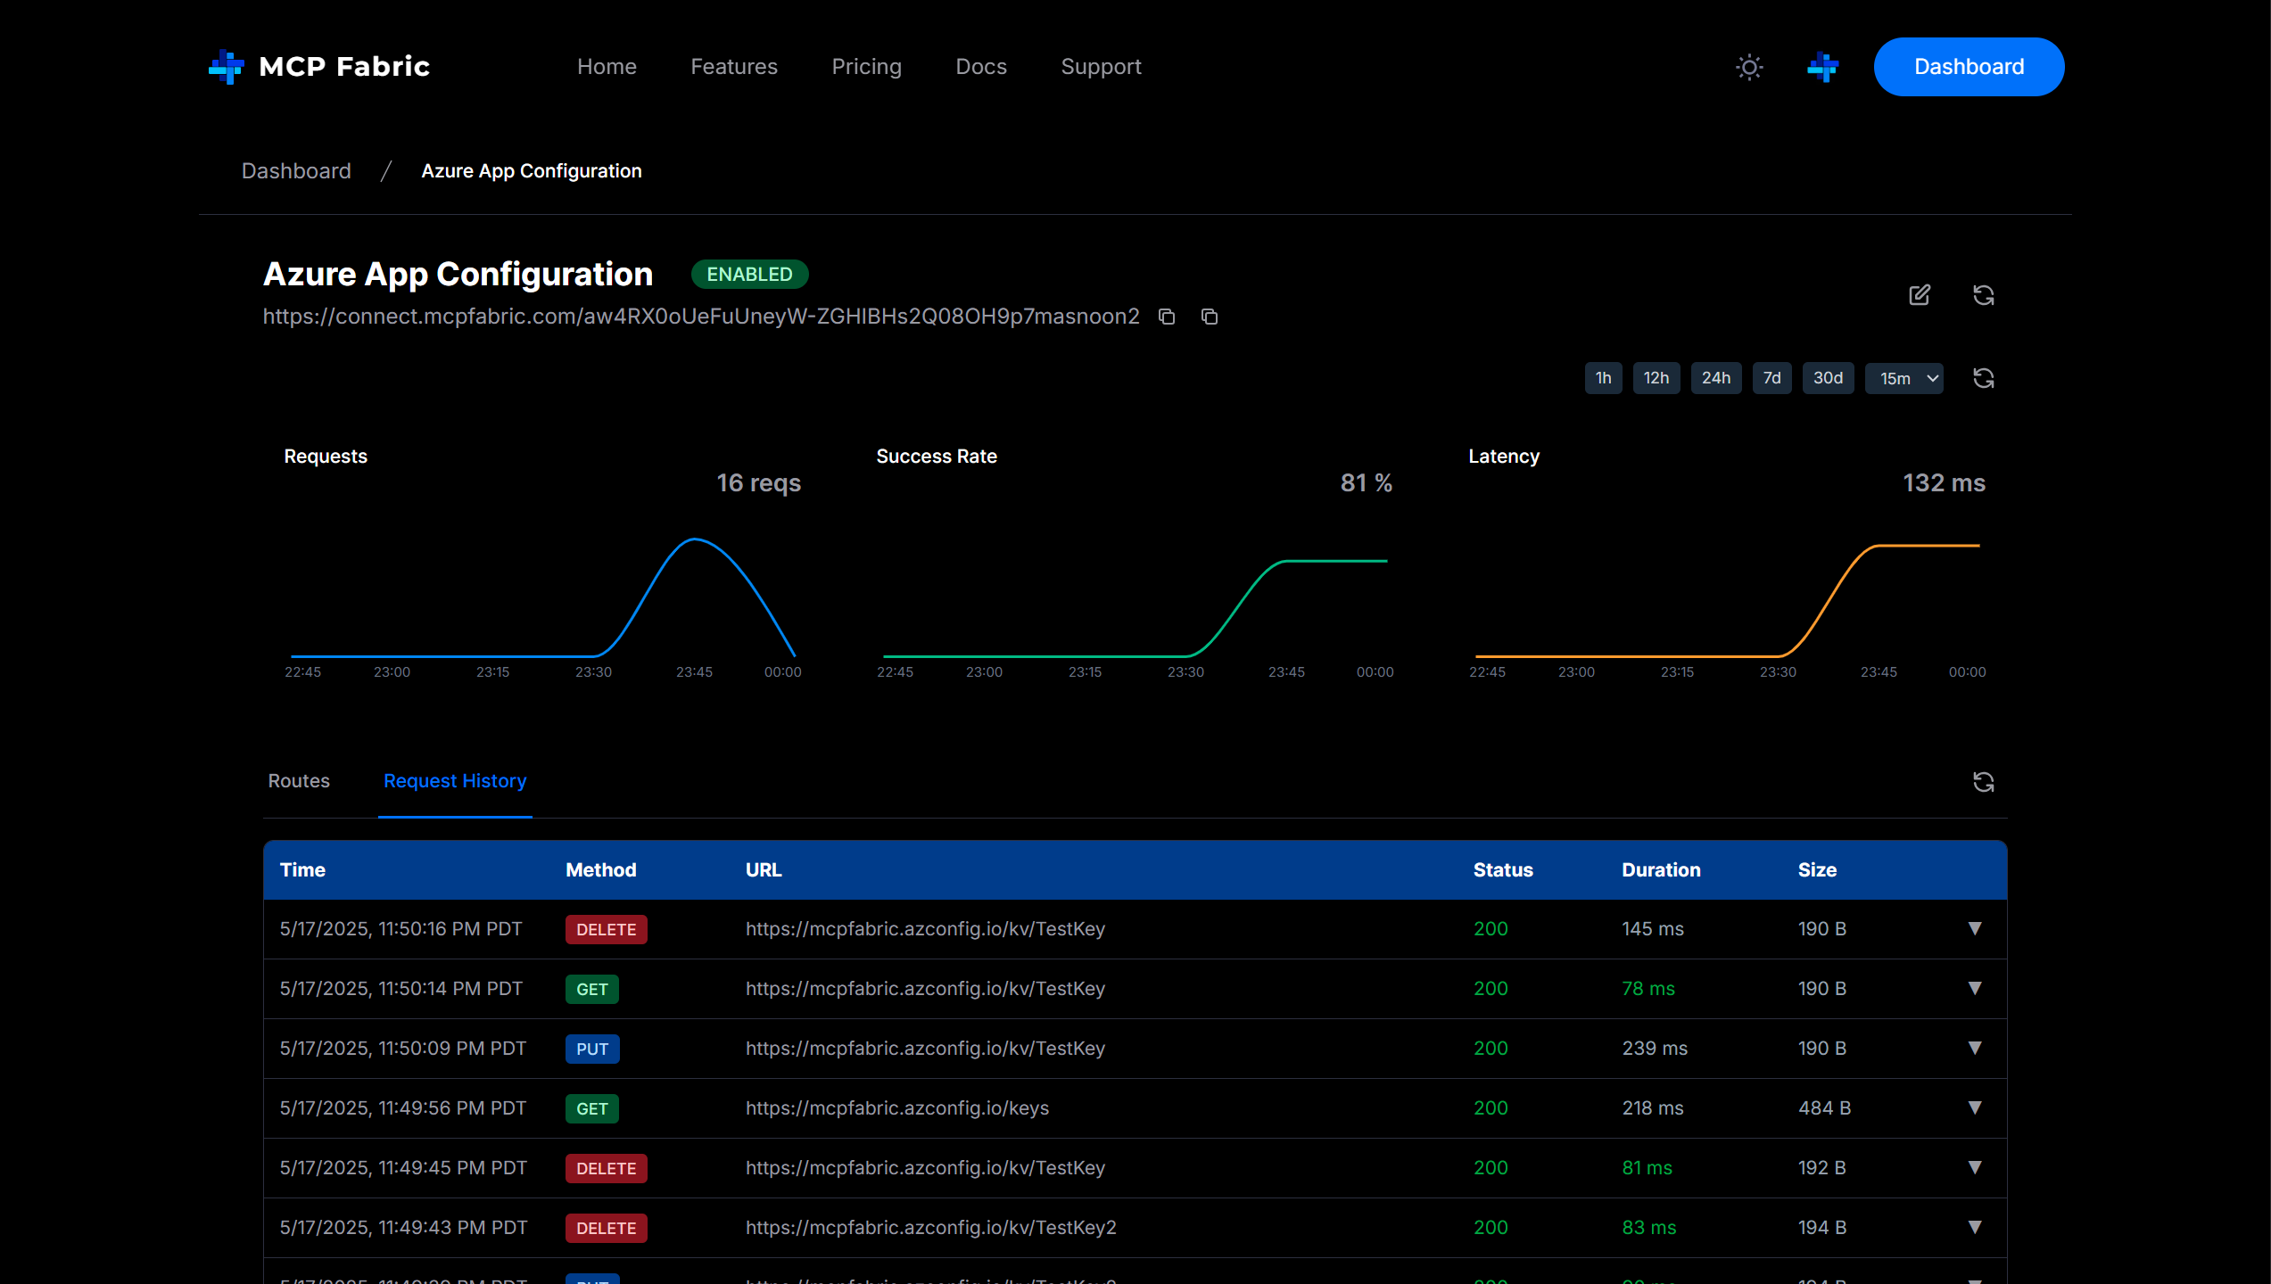Click the second copy icon after the URL
This screenshot has width=2271, height=1284.
1210,317
